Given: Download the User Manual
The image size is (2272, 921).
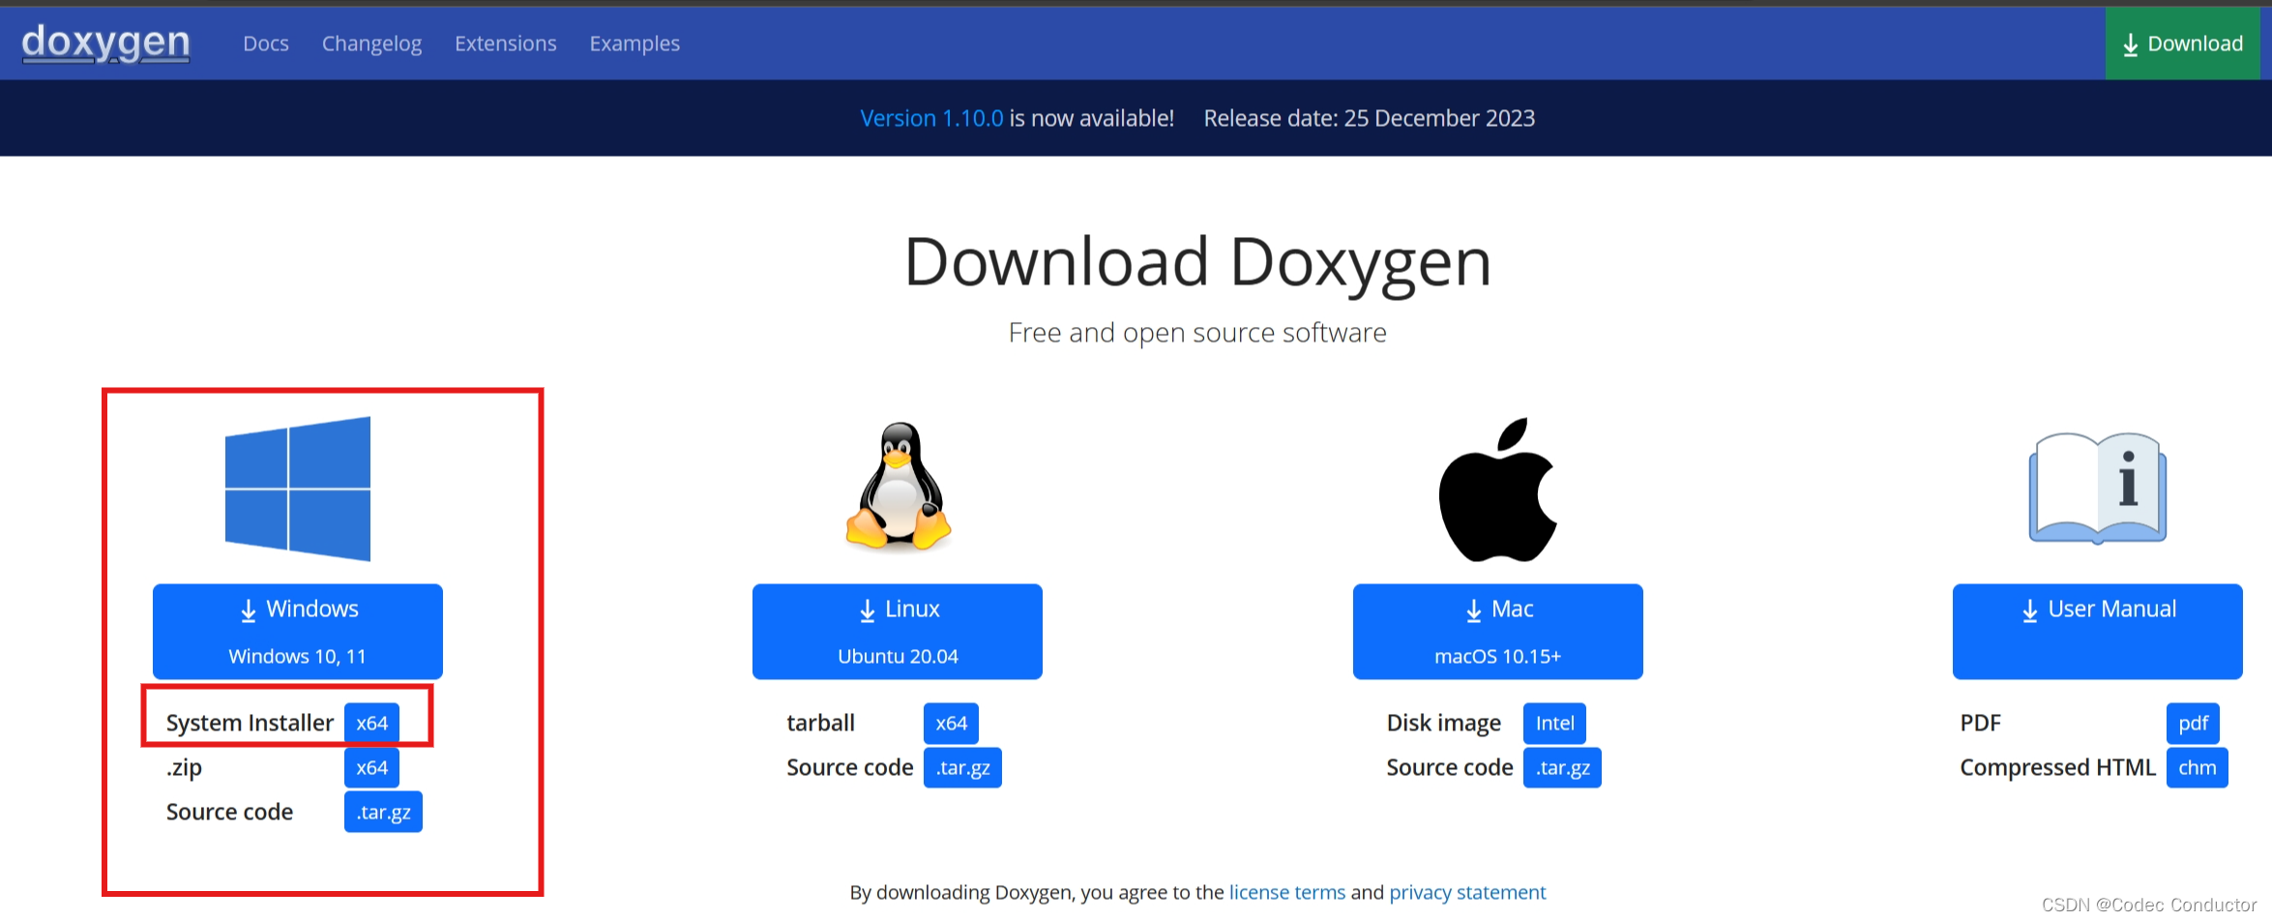Looking at the screenshot, I should pyautogui.click(x=2097, y=631).
